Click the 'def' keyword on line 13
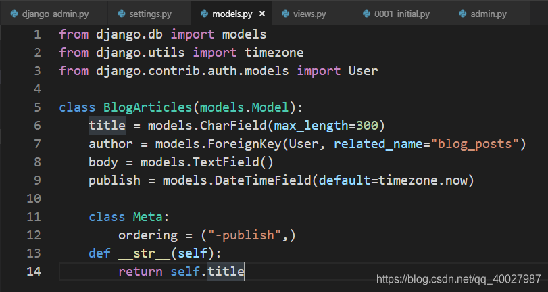Viewport: 548px width, 292px height. 99,253
